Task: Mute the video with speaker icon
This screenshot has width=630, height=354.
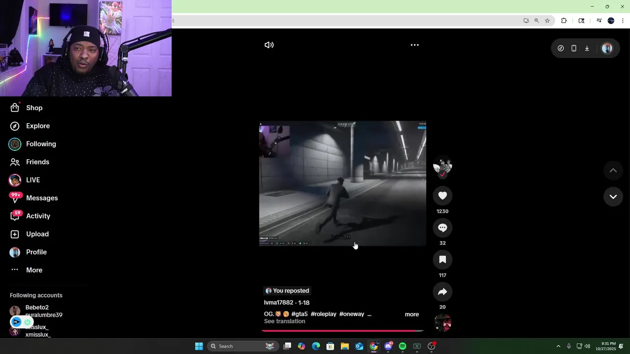Action: pyautogui.click(x=269, y=45)
